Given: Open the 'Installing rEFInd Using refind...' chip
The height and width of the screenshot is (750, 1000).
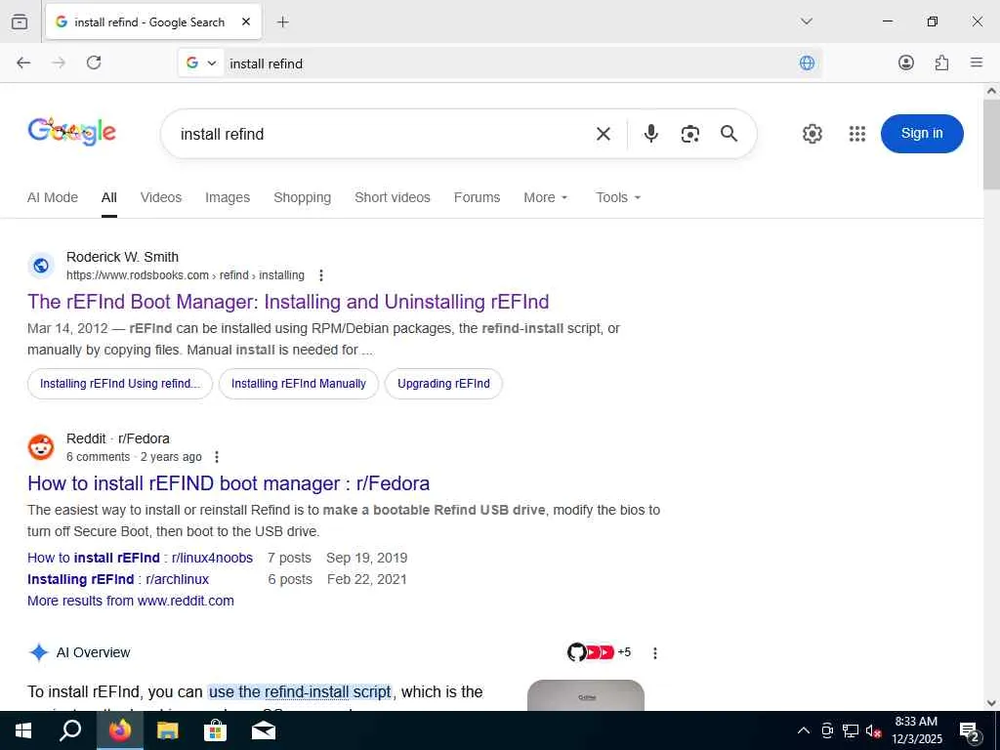Looking at the screenshot, I should [120, 383].
